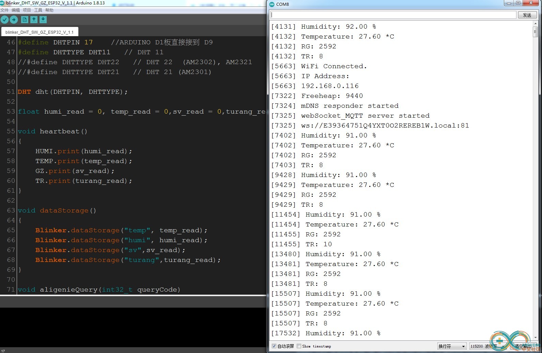Toggle the 自动滚屏 autoscroll checkbox
Viewport: 542px width, 353px height.
coord(274,346)
